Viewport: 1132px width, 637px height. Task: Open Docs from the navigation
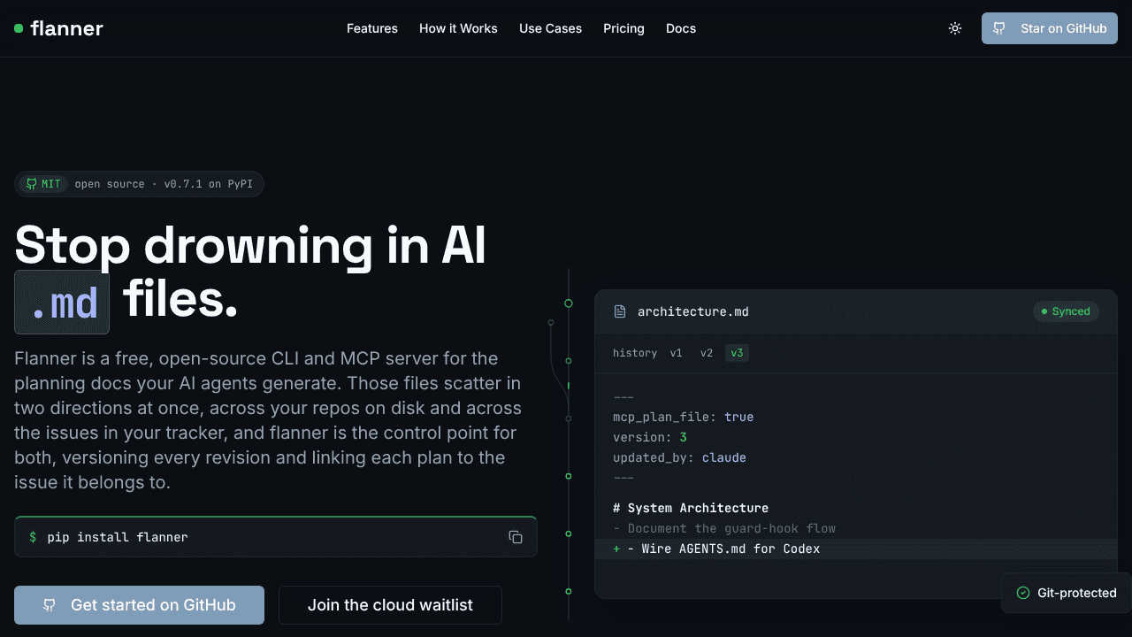pos(681,28)
